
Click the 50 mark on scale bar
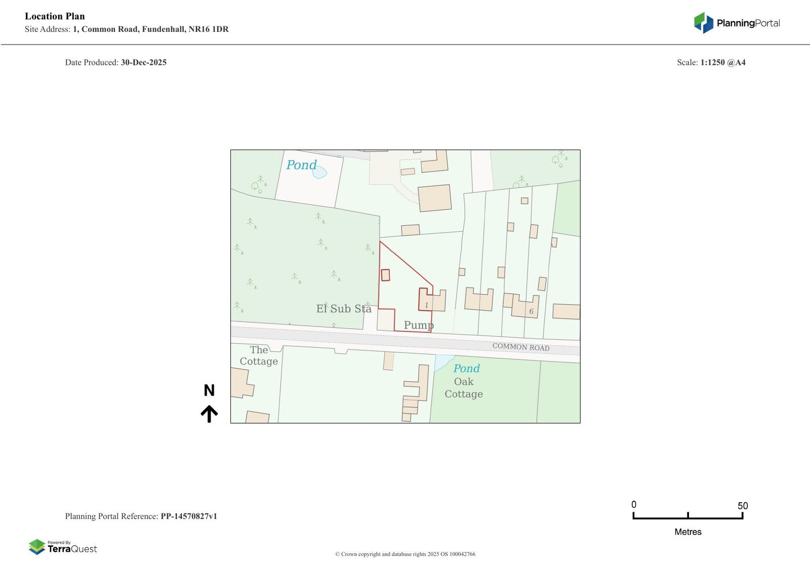(742, 506)
